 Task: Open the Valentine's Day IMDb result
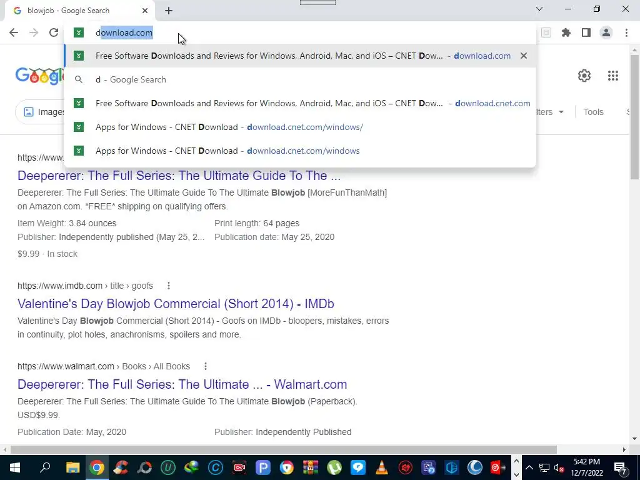pos(176,304)
